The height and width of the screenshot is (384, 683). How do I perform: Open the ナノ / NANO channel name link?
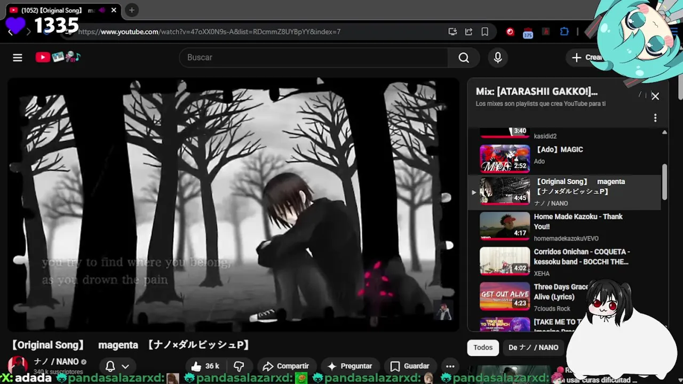tap(56, 362)
